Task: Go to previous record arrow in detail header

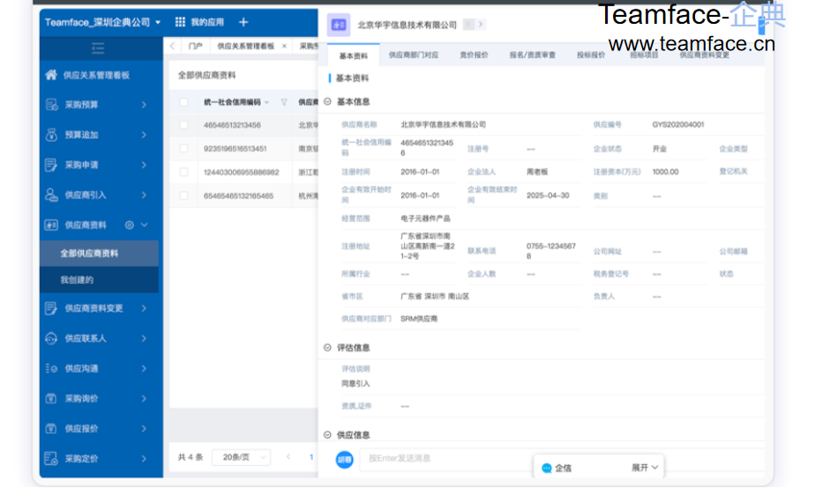Action: pyautogui.click(x=469, y=24)
